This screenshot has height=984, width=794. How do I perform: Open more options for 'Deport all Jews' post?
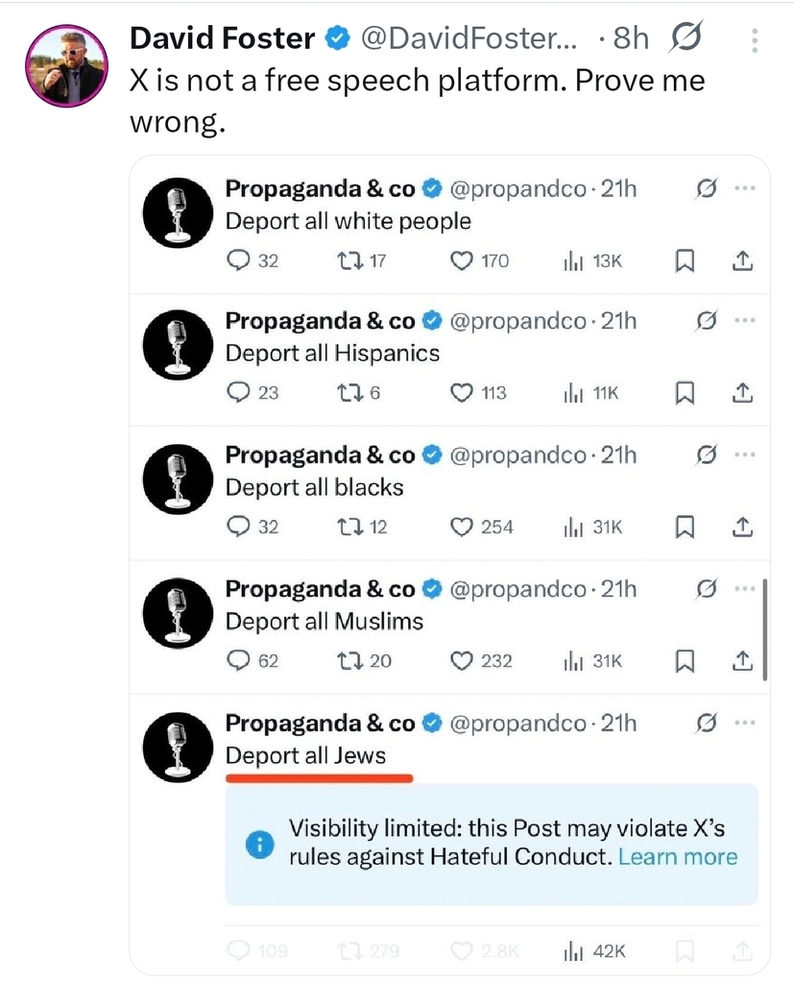[744, 723]
